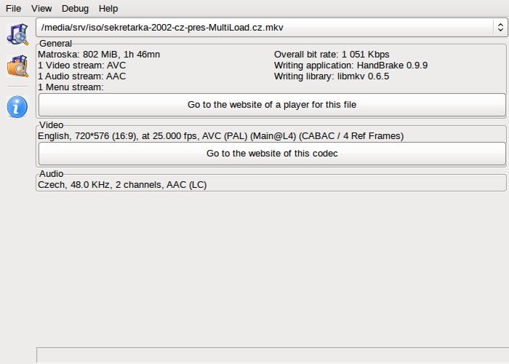
Task: Open the File menu
Action: tap(13, 9)
